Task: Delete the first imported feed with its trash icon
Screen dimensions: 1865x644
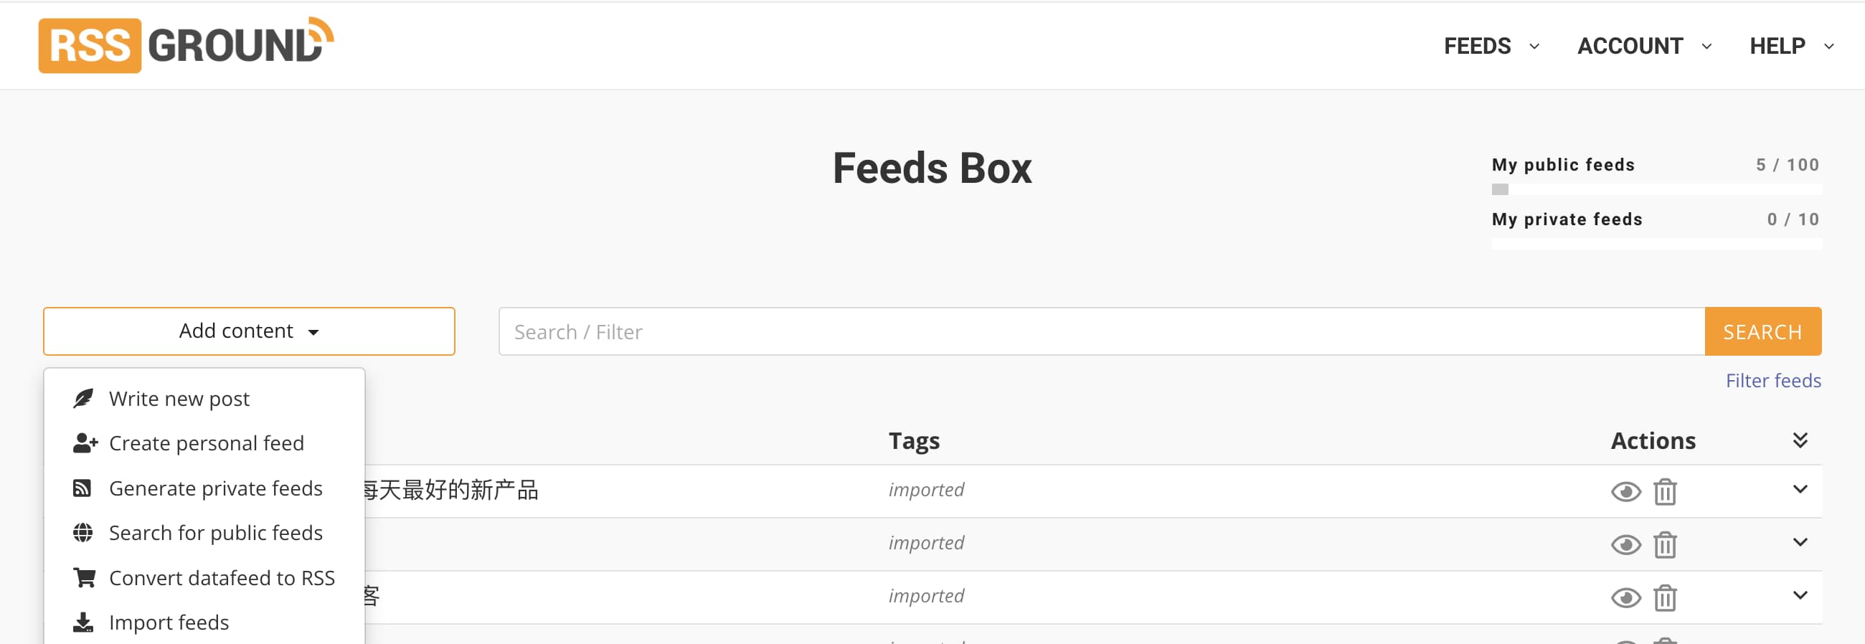Action: coord(1664,492)
